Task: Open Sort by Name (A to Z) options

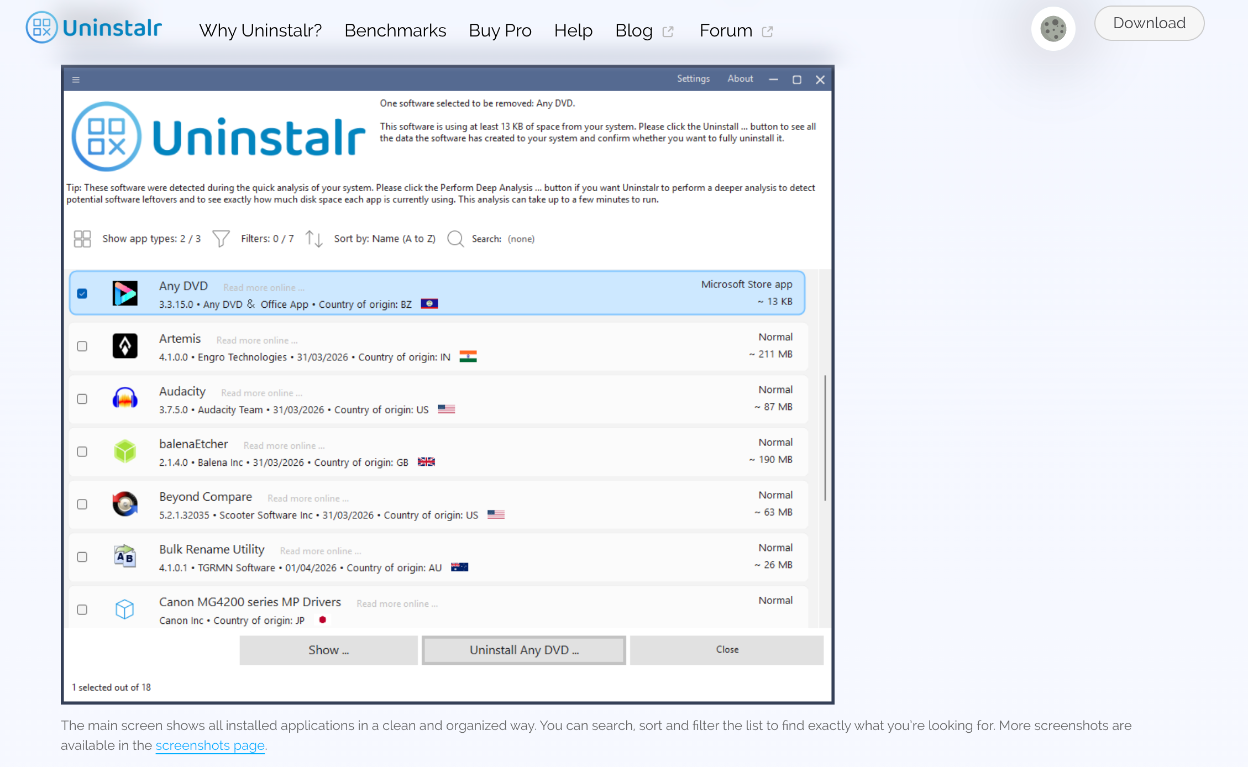Action: [x=385, y=239]
